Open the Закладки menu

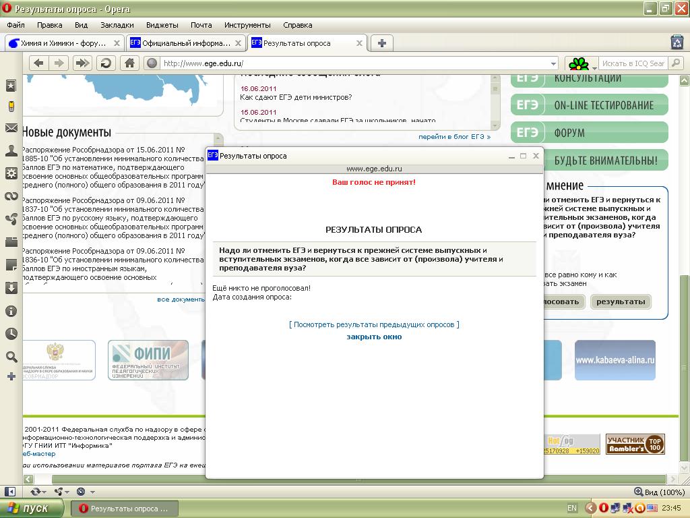click(x=117, y=25)
